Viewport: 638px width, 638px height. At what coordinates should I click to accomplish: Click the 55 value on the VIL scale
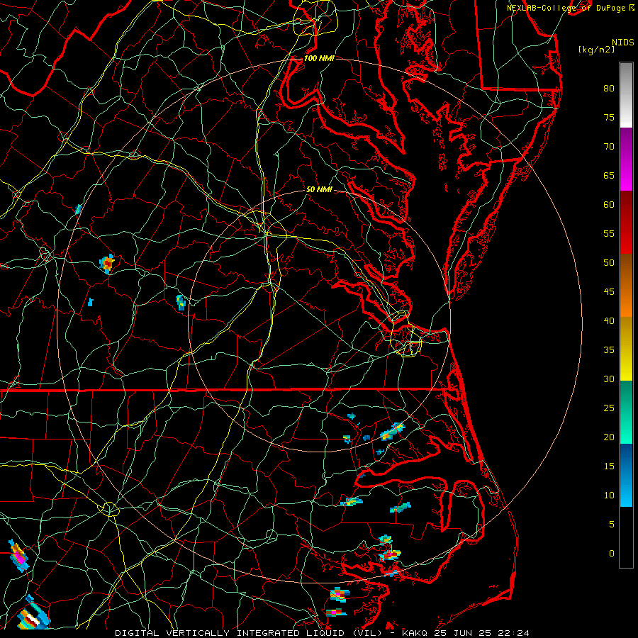click(x=609, y=233)
